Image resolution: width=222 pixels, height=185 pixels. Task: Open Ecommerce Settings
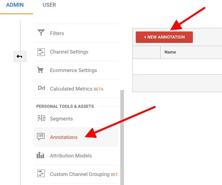[74, 70]
